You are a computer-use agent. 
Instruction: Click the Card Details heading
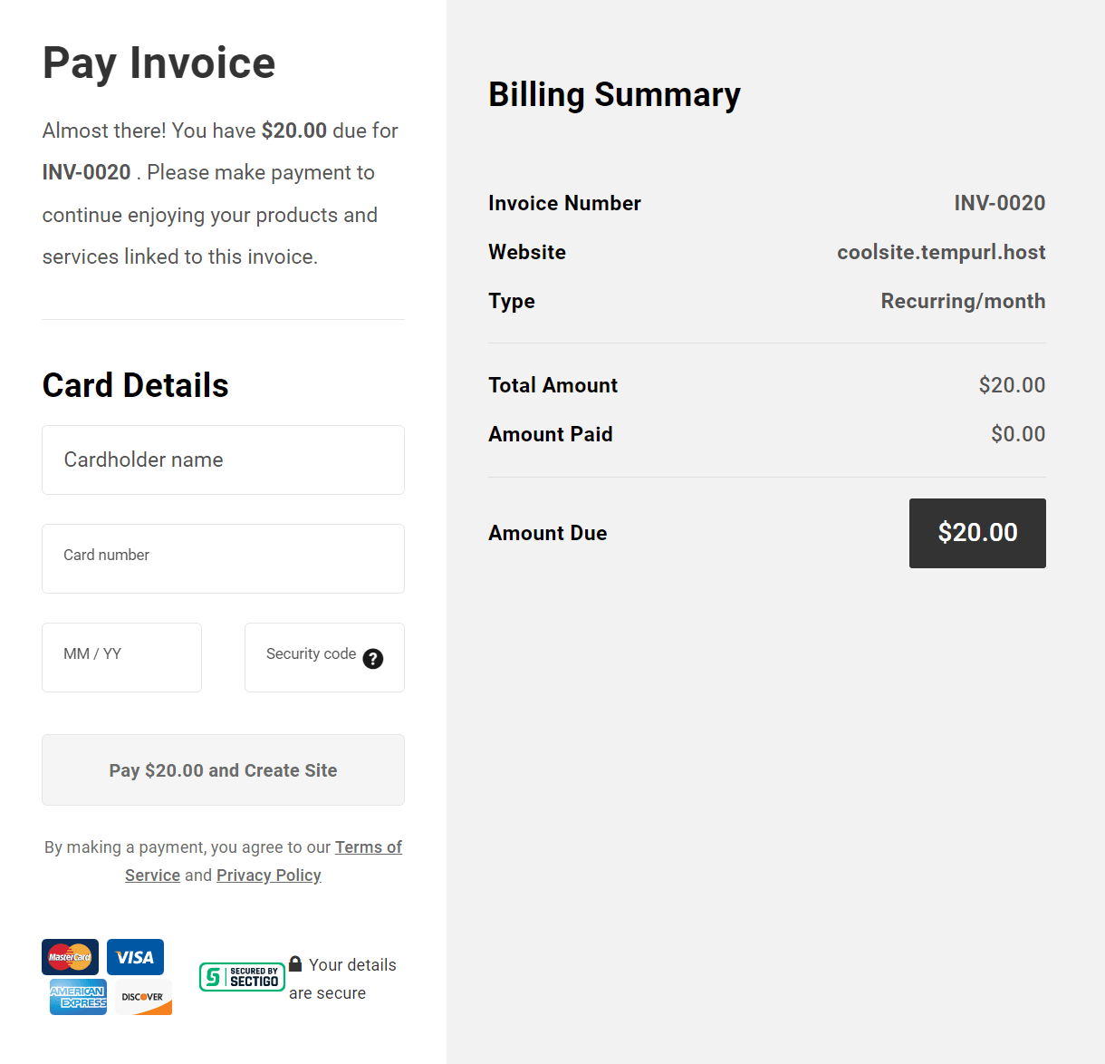point(135,385)
